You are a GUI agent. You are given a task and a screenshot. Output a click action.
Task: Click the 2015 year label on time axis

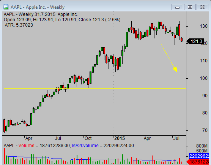click(120, 138)
